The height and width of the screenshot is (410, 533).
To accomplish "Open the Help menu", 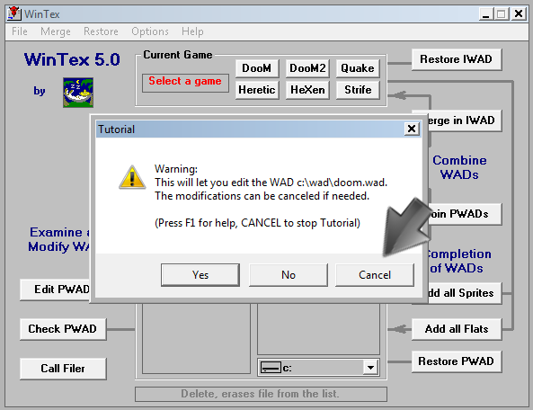I will [x=192, y=31].
